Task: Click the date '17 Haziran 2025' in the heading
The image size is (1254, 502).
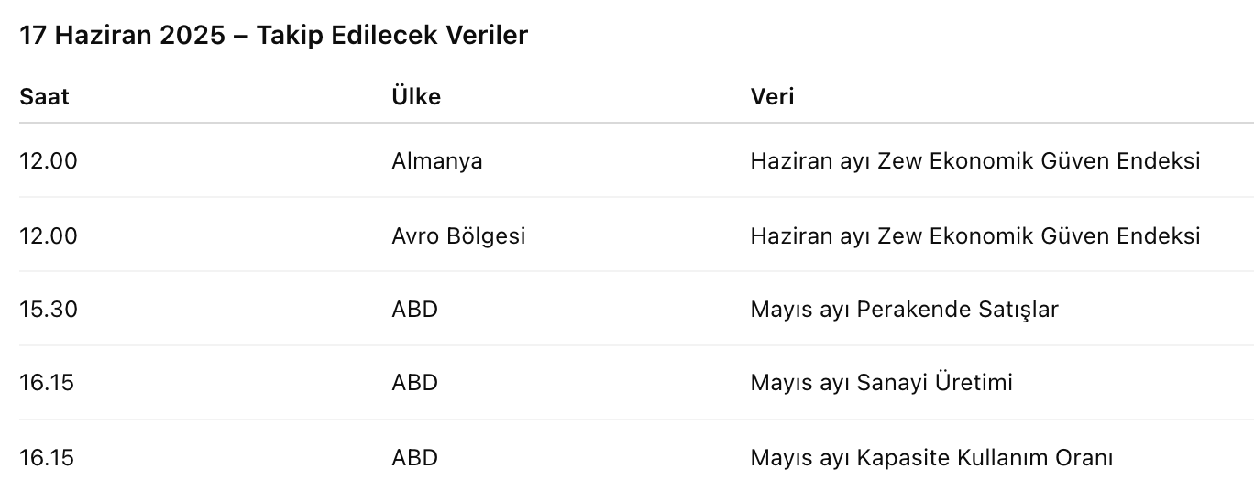Action: pos(120,36)
